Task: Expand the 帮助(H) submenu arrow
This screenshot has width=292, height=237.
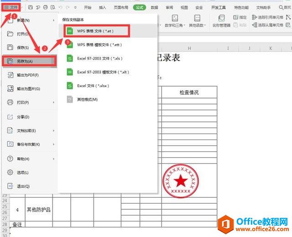Action: click(54, 159)
